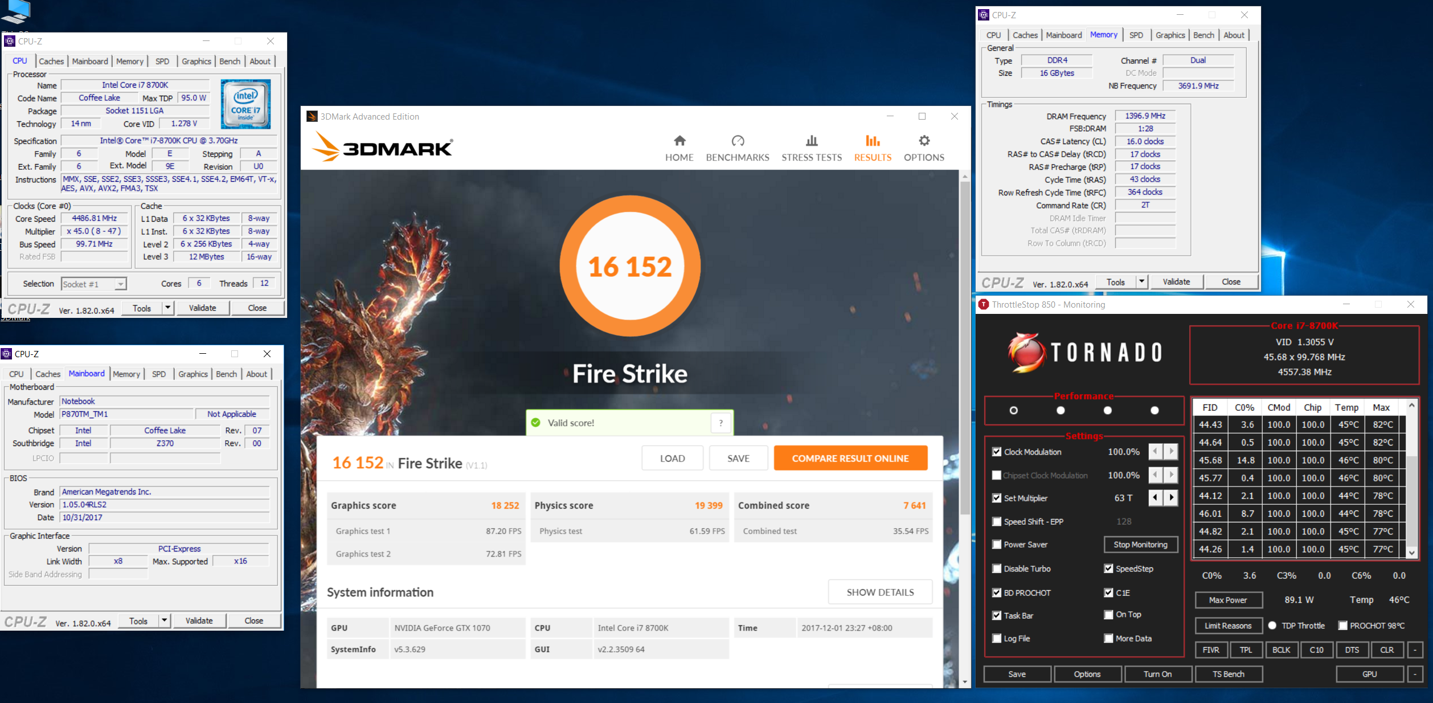Click the green Valid score checkmark icon
This screenshot has width=1433, height=703.
click(x=535, y=423)
